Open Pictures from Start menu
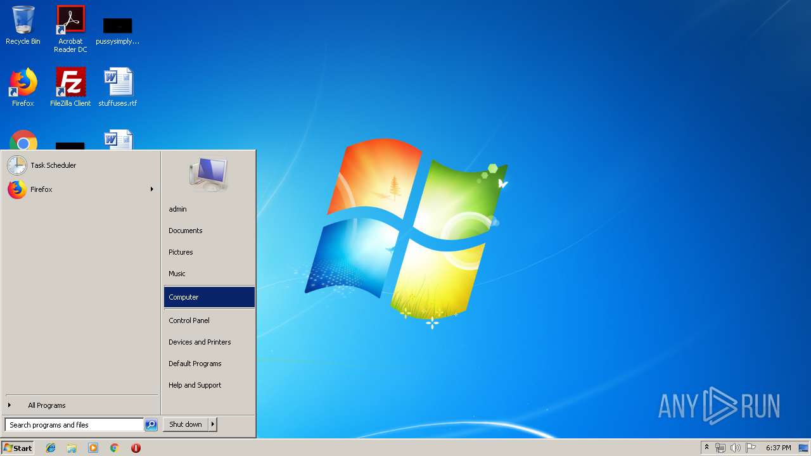The height and width of the screenshot is (456, 811). [x=209, y=252]
